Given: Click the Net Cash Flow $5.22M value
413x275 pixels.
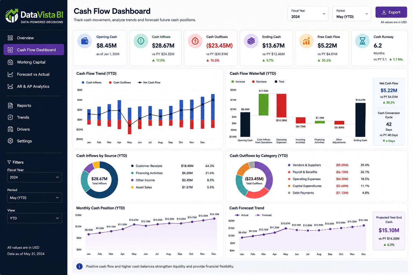Looking at the screenshot, I should (389, 91).
